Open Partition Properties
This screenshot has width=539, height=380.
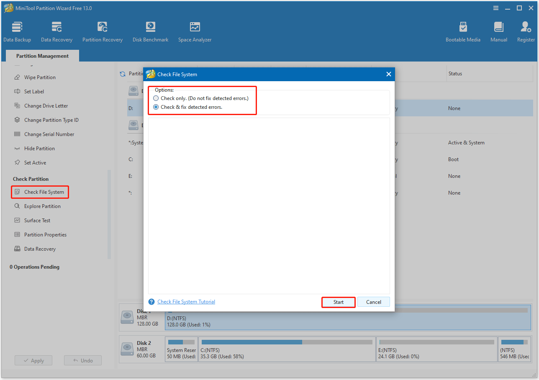[x=44, y=234]
